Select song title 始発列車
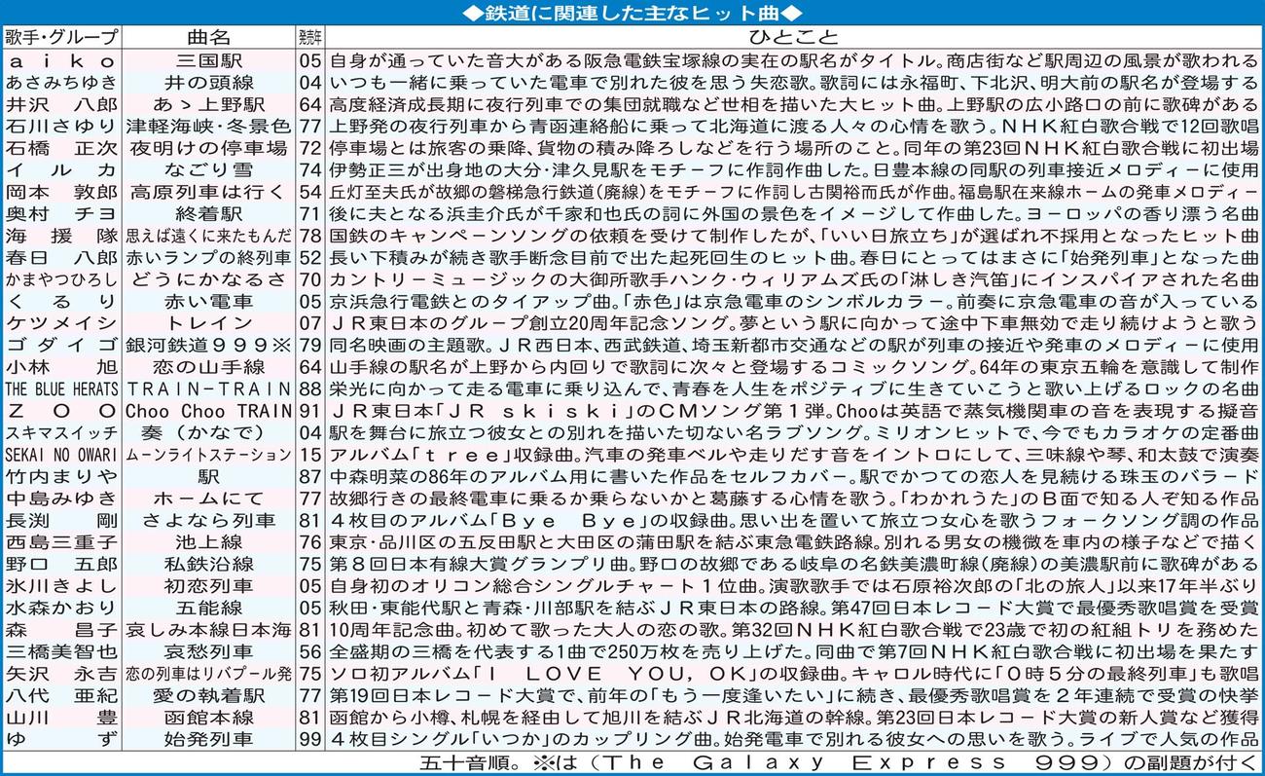1265x776 pixels. click(x=208, y=739)
